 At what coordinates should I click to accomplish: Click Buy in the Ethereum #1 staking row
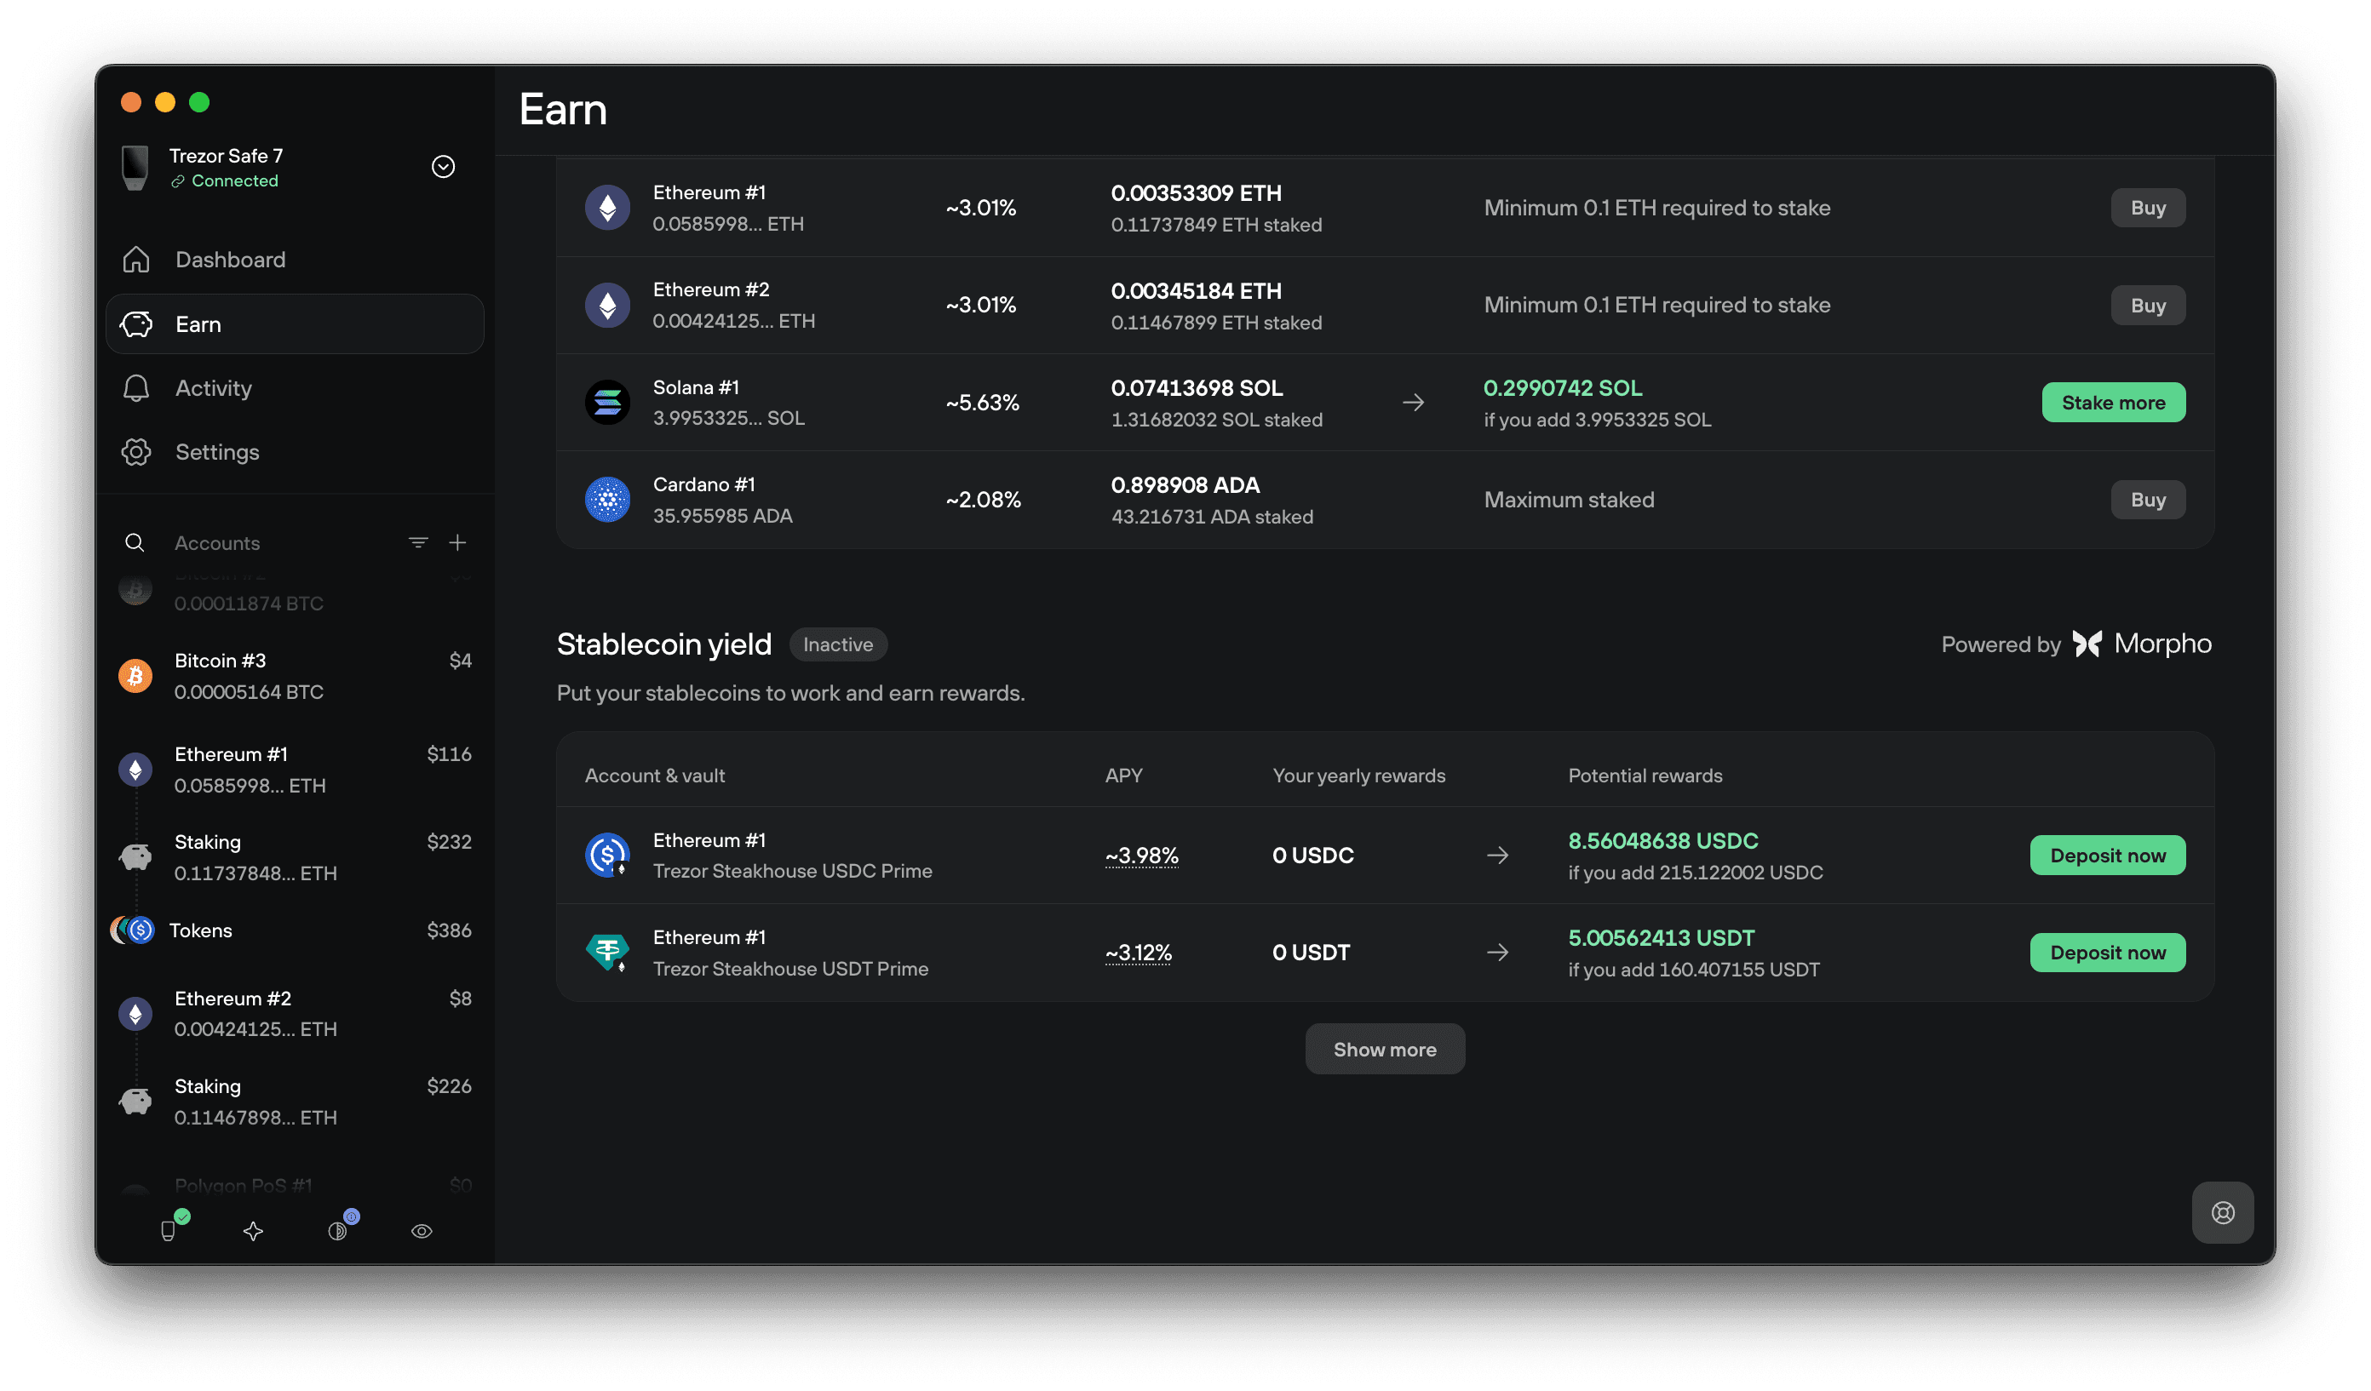point(2148,208)
